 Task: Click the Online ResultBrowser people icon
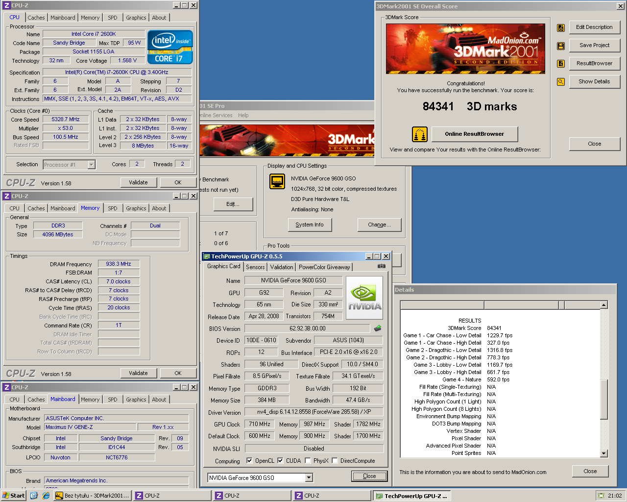pyautogui.click(x=419, y=134)
